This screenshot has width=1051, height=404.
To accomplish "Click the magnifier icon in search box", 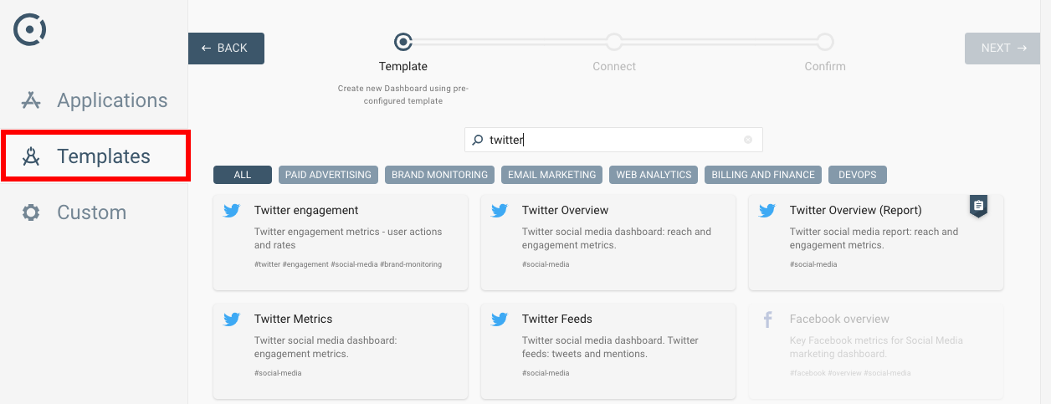I will click(478, 141).
